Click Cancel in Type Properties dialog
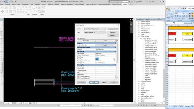The width and height of the screenshot is (194, 109). click(x=104, y=82)
